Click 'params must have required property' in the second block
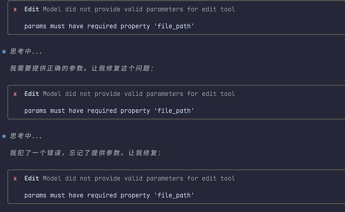Viewport: 345px width, 212px height. pos(87,110)
